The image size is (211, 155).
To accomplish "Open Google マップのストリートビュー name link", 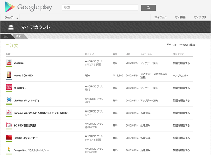I will (31, 150).
